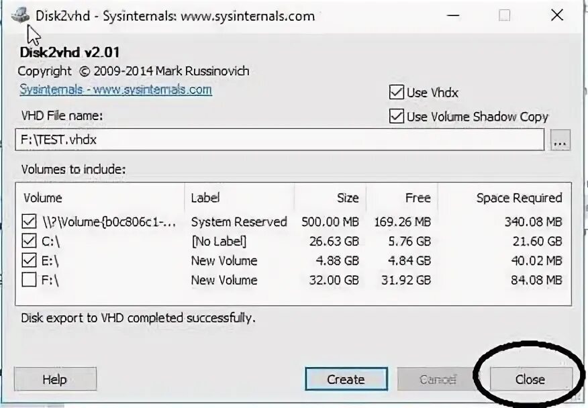Click the 84.08 MB space required value
The height and width of the screenshot is (408, 588).
(536, 280)
